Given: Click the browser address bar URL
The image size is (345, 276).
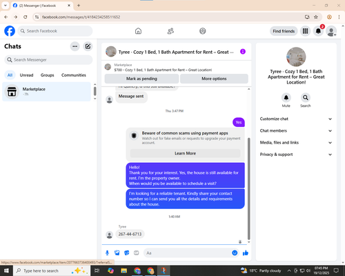Looking at the screenshot, I should click(81, 17).
